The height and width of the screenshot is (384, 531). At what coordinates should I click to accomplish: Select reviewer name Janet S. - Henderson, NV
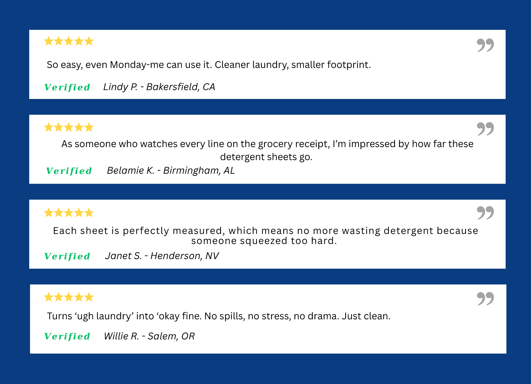pos(162,256)
